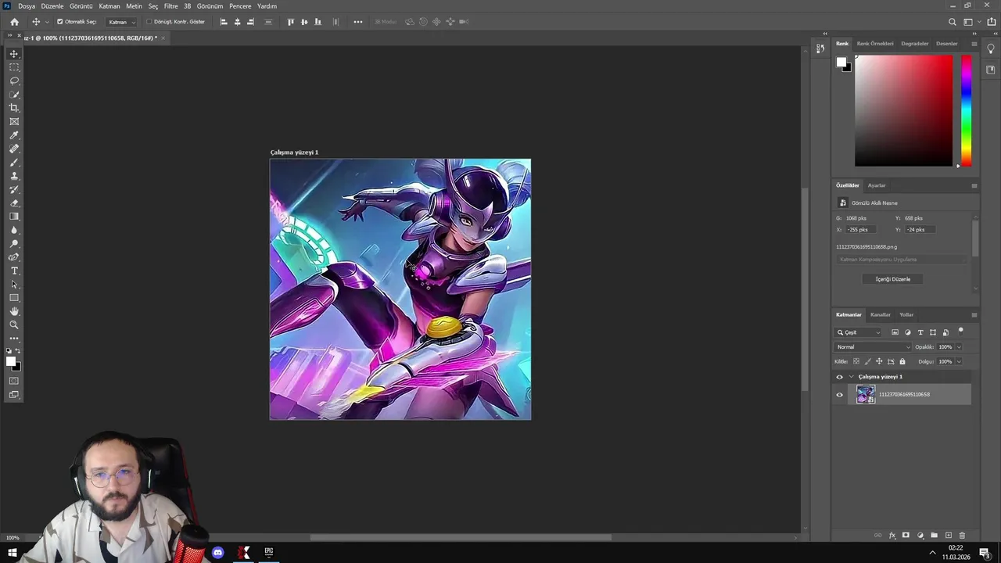
Task: Click the delete layer trash icon
Action: pos(962,536)
